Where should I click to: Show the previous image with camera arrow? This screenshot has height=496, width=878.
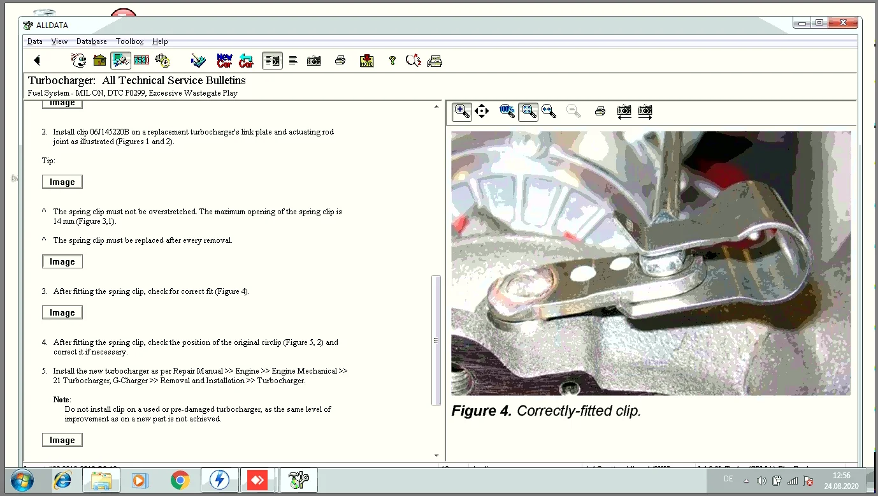624,112
